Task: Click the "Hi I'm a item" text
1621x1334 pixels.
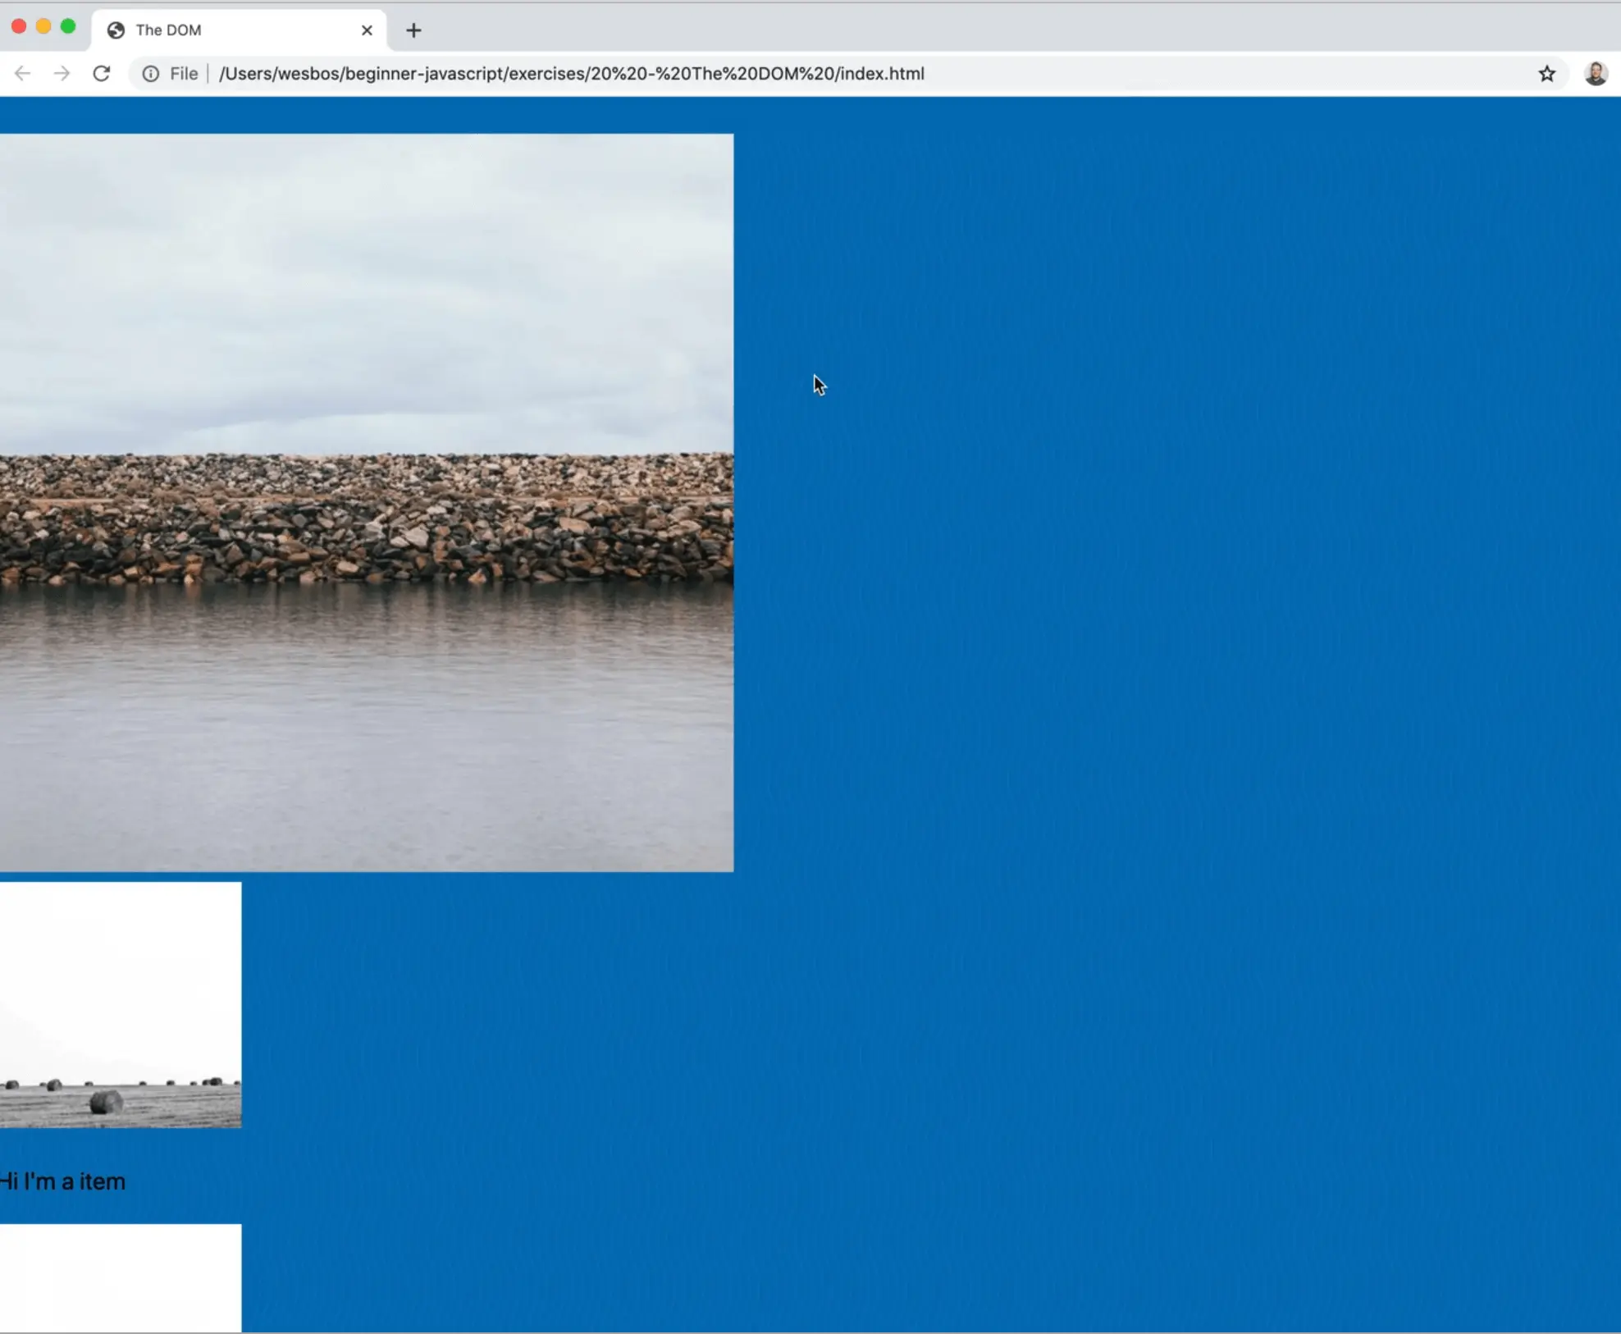Action: (62, 1181)
